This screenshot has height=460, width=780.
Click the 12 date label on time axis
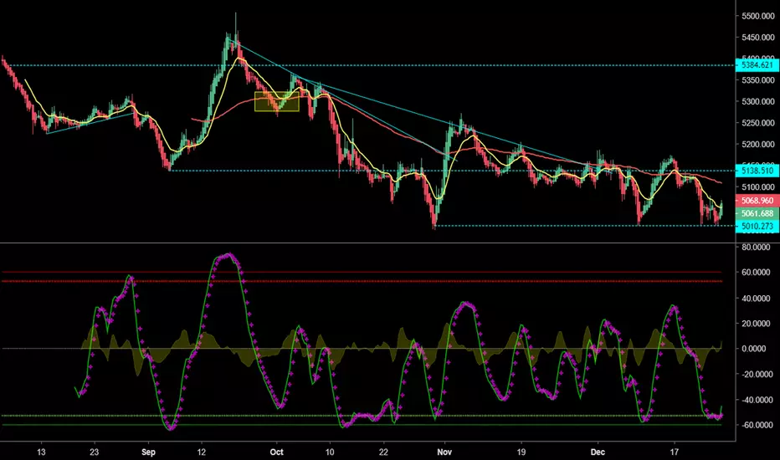pyautogui.click(x=202, y=452)
